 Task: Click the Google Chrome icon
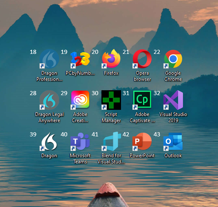173,59
